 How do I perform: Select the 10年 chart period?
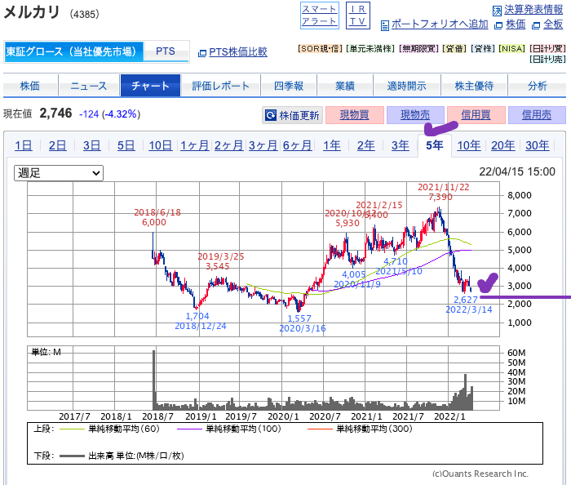click(469, 146)
